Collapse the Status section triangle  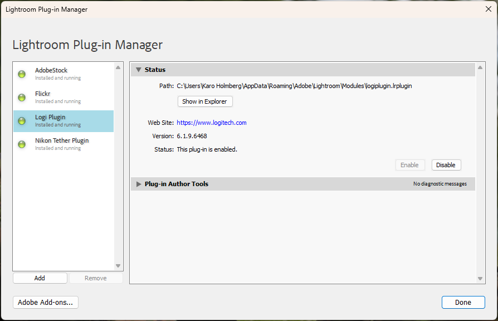[x=139, y=70]
